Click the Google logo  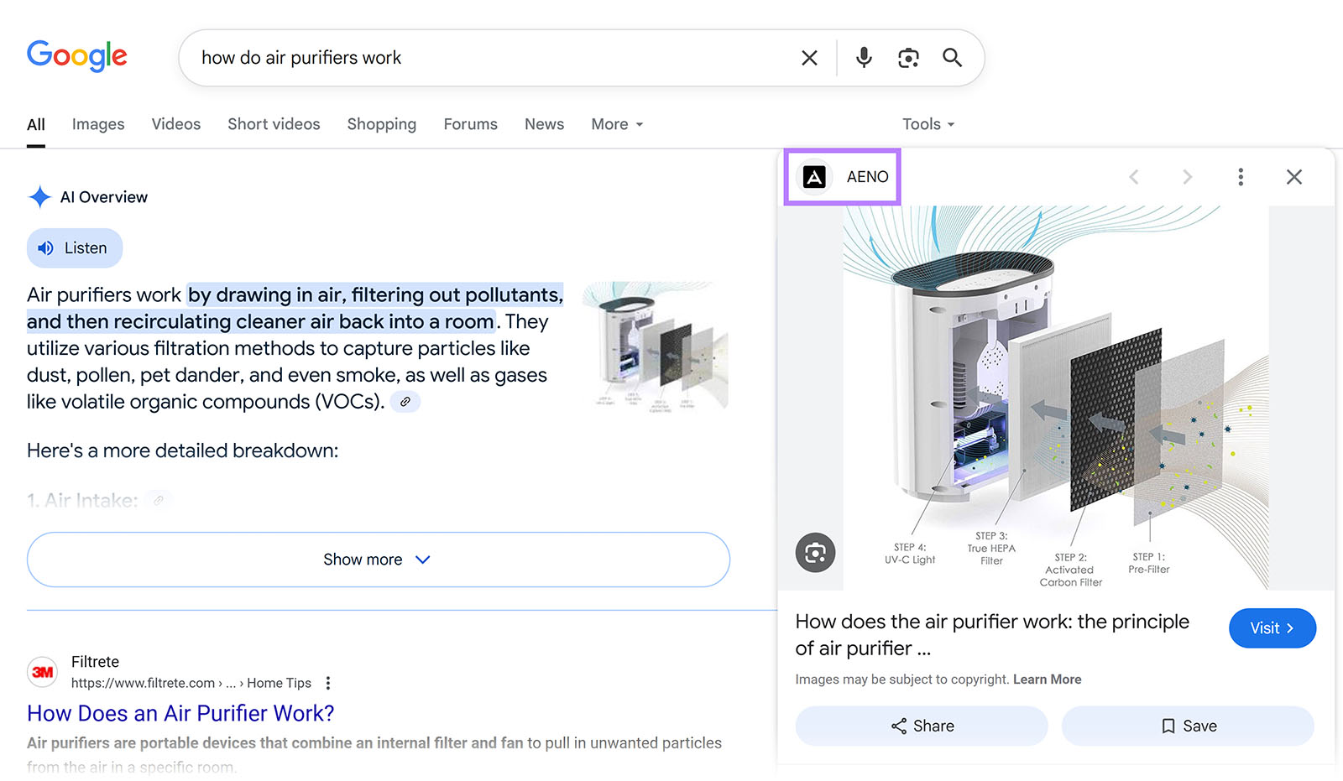pos(76,55)
